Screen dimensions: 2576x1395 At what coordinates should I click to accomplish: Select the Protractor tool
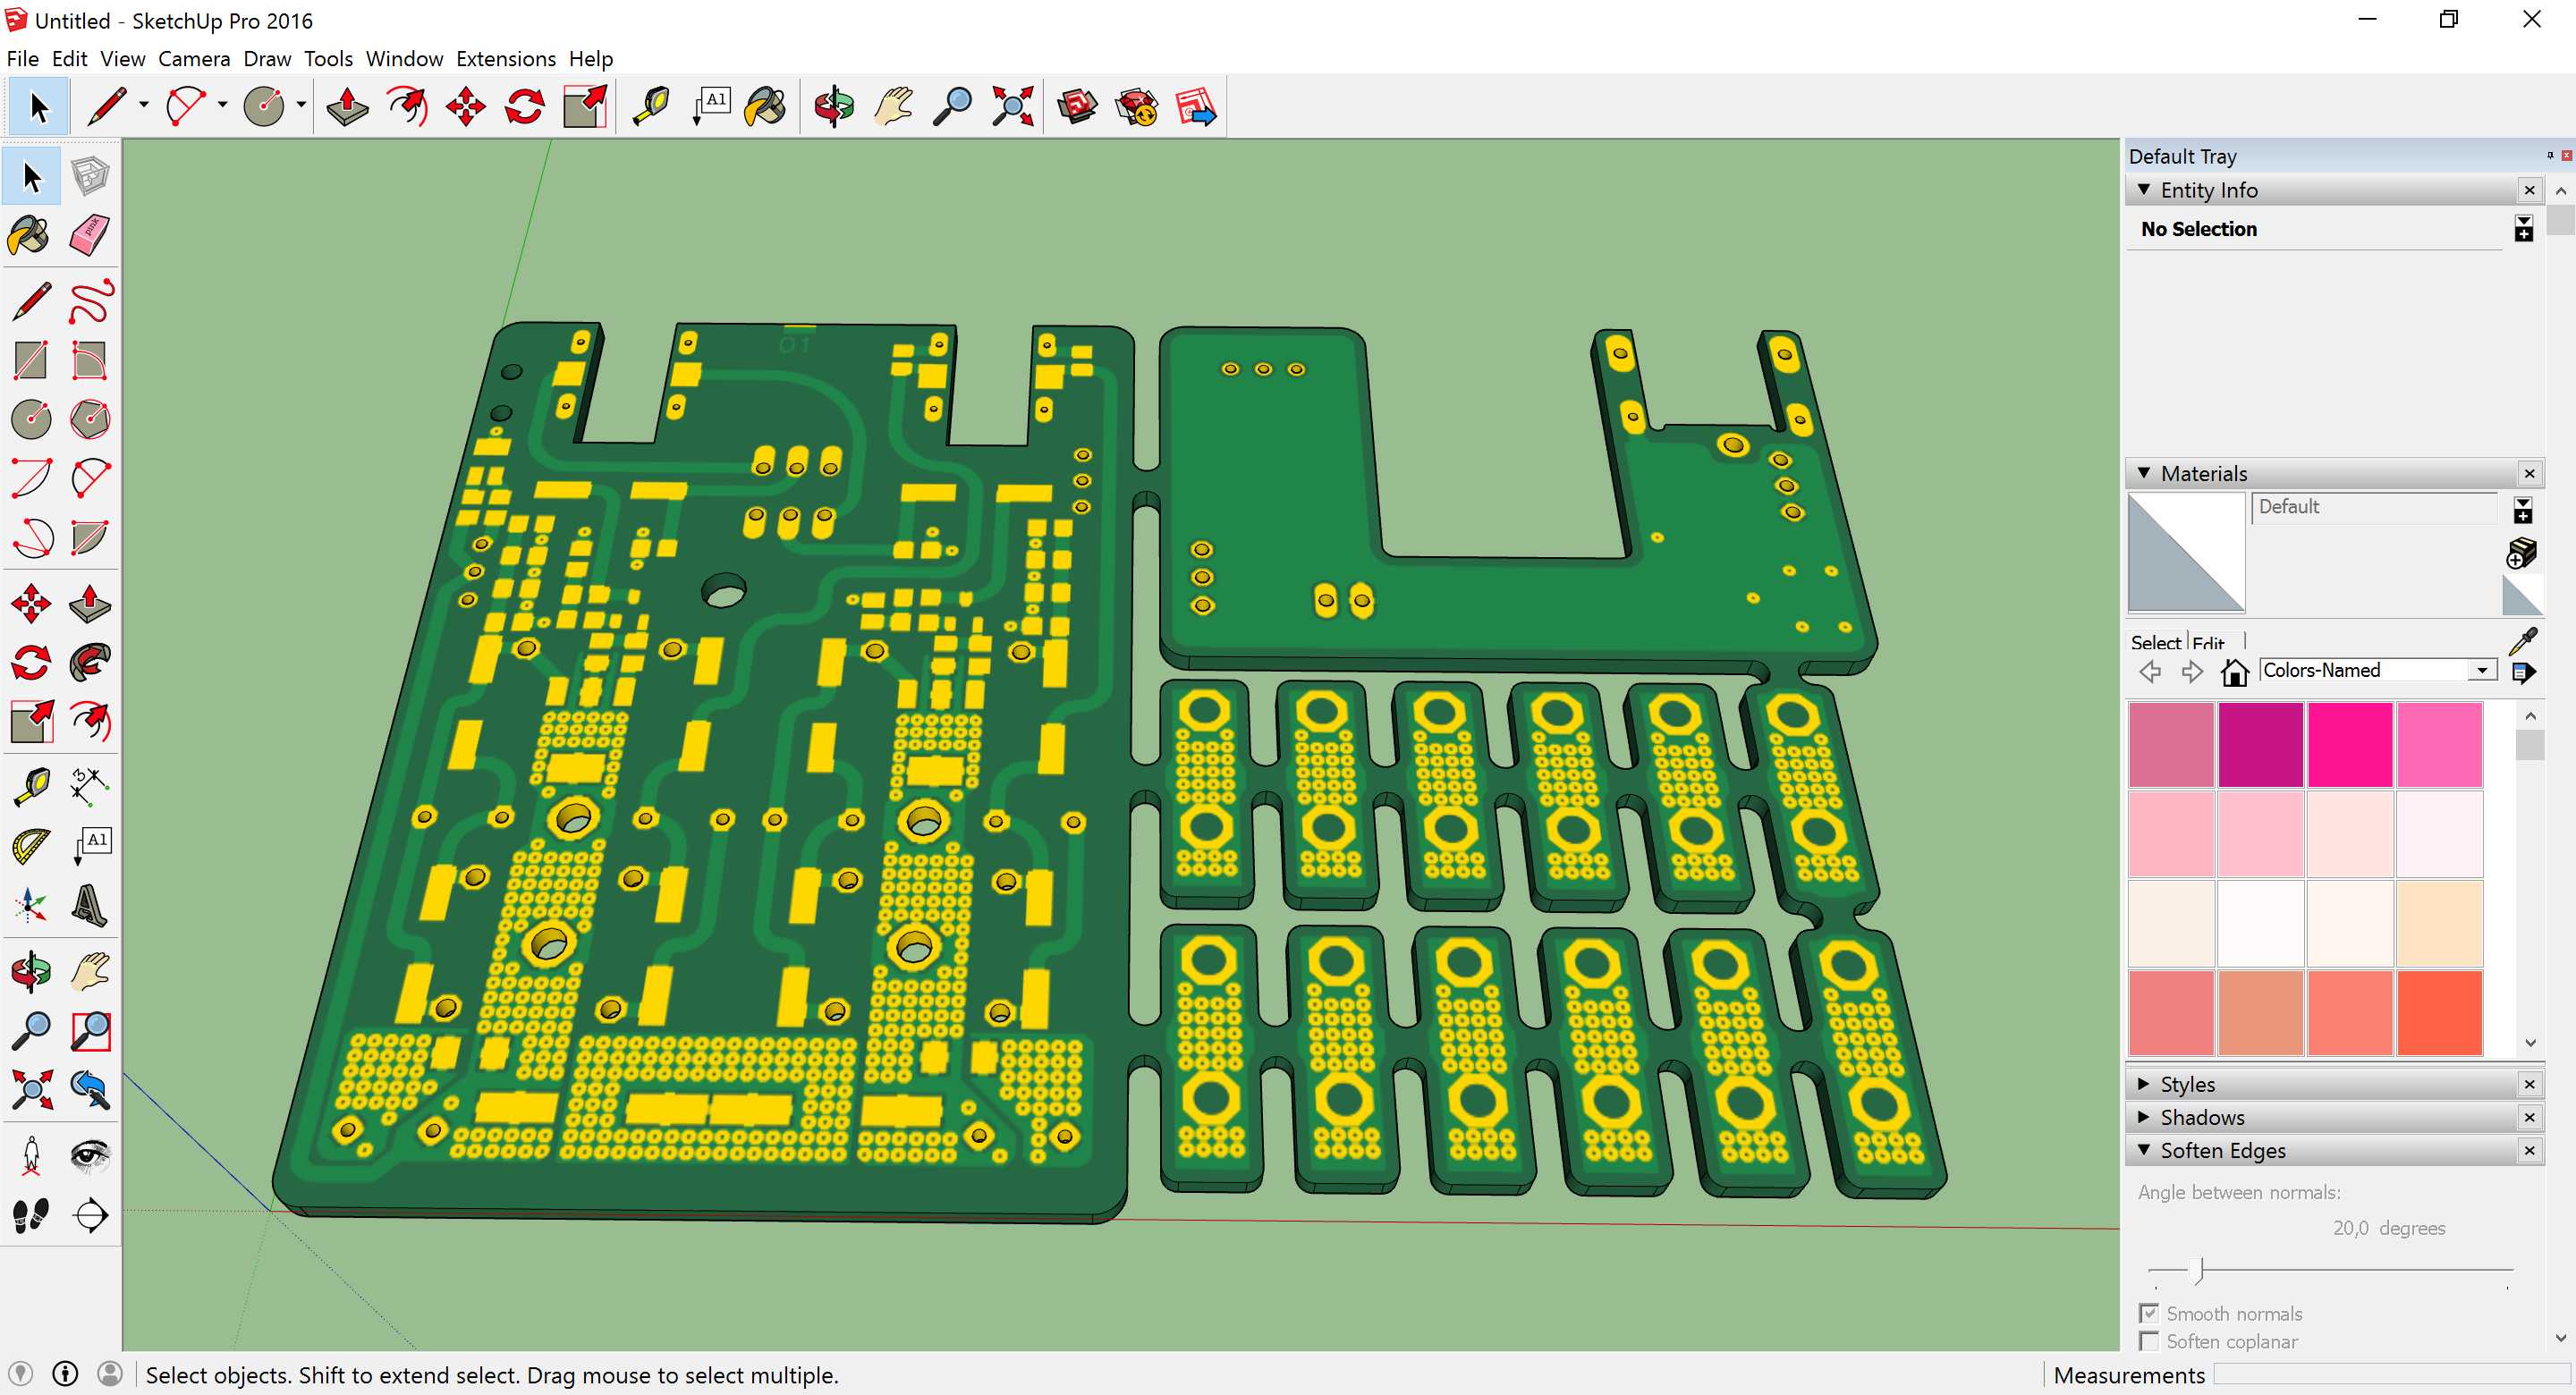31,846
